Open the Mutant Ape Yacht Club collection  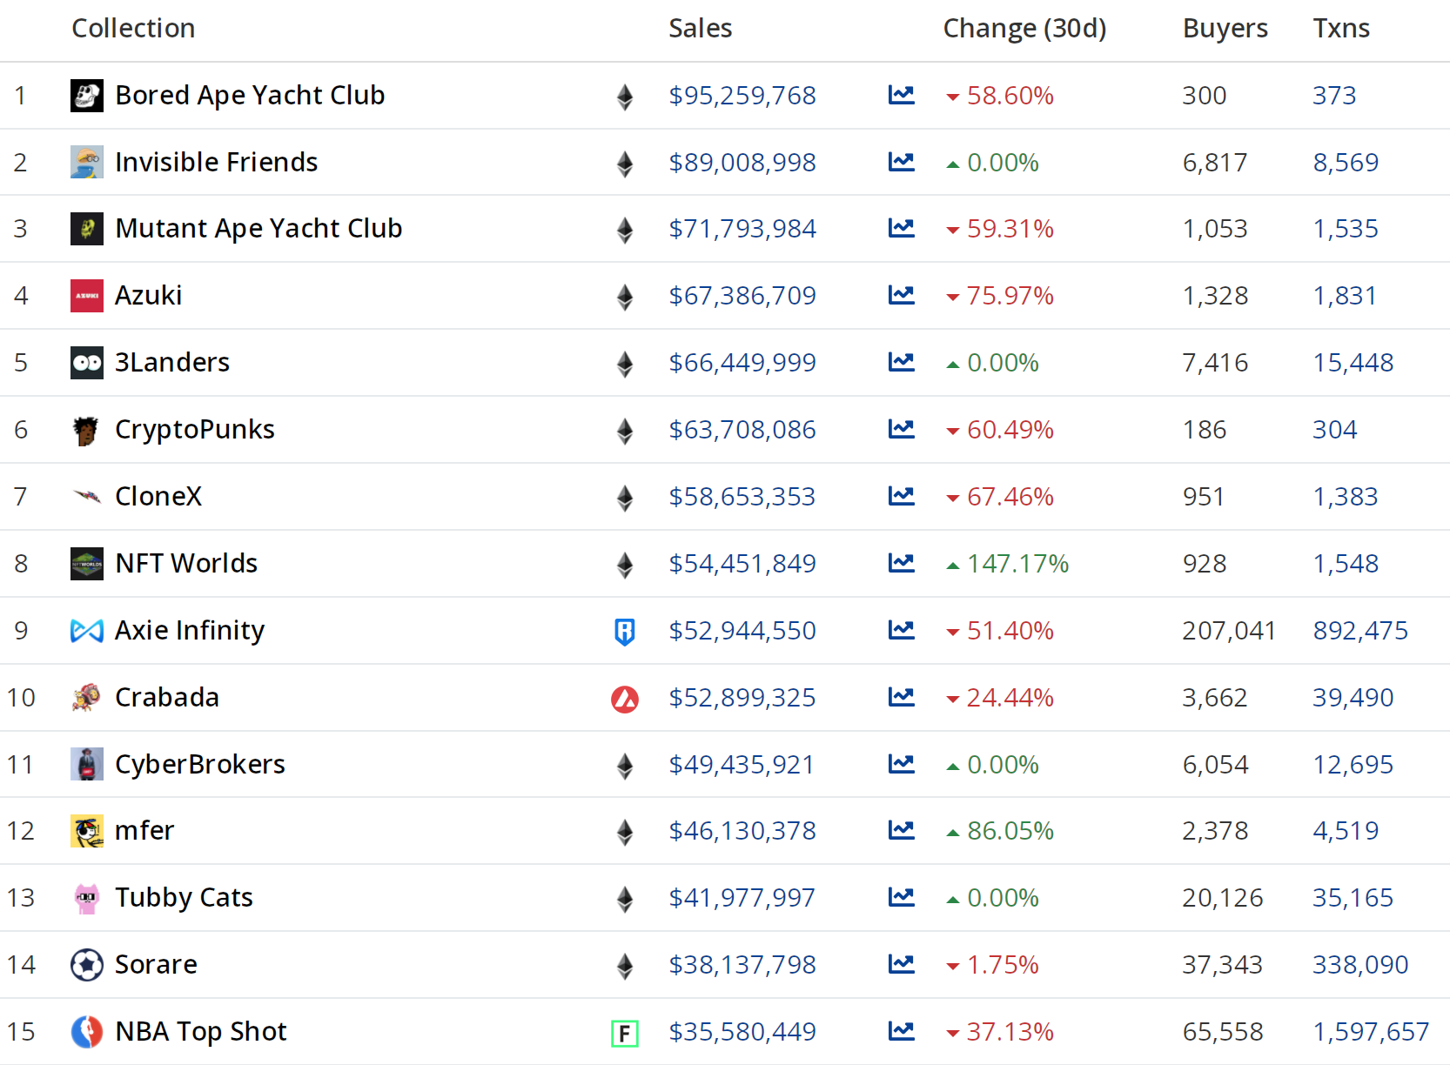pos(258,228)
